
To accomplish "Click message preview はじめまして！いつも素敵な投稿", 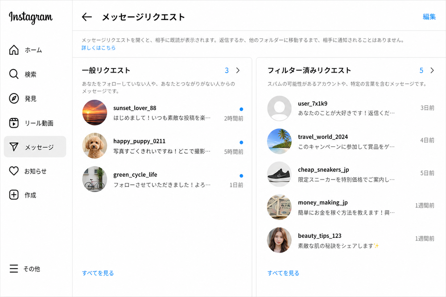I will pos(162,118).
